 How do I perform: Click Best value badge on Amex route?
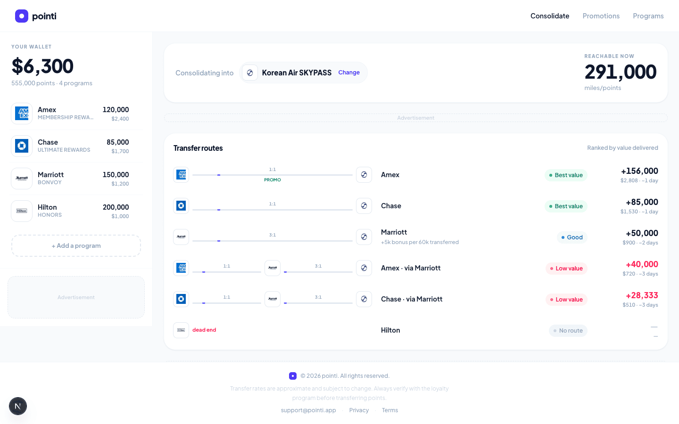(566, 175)
